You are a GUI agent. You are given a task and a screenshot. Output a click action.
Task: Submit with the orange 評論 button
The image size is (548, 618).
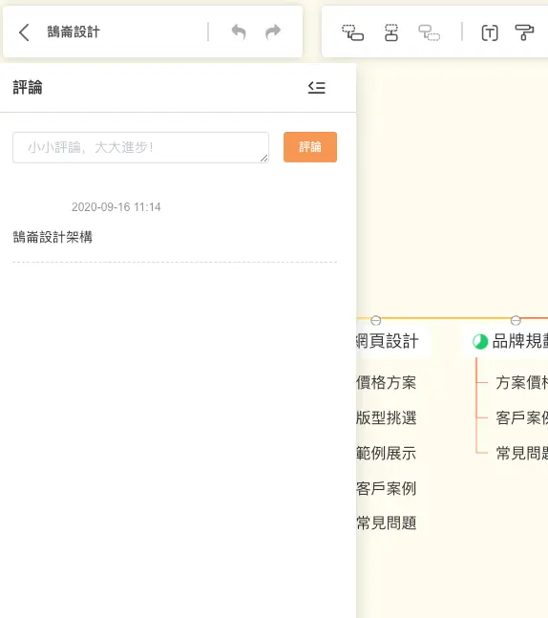pyautogui.click(x=310, y=147)
